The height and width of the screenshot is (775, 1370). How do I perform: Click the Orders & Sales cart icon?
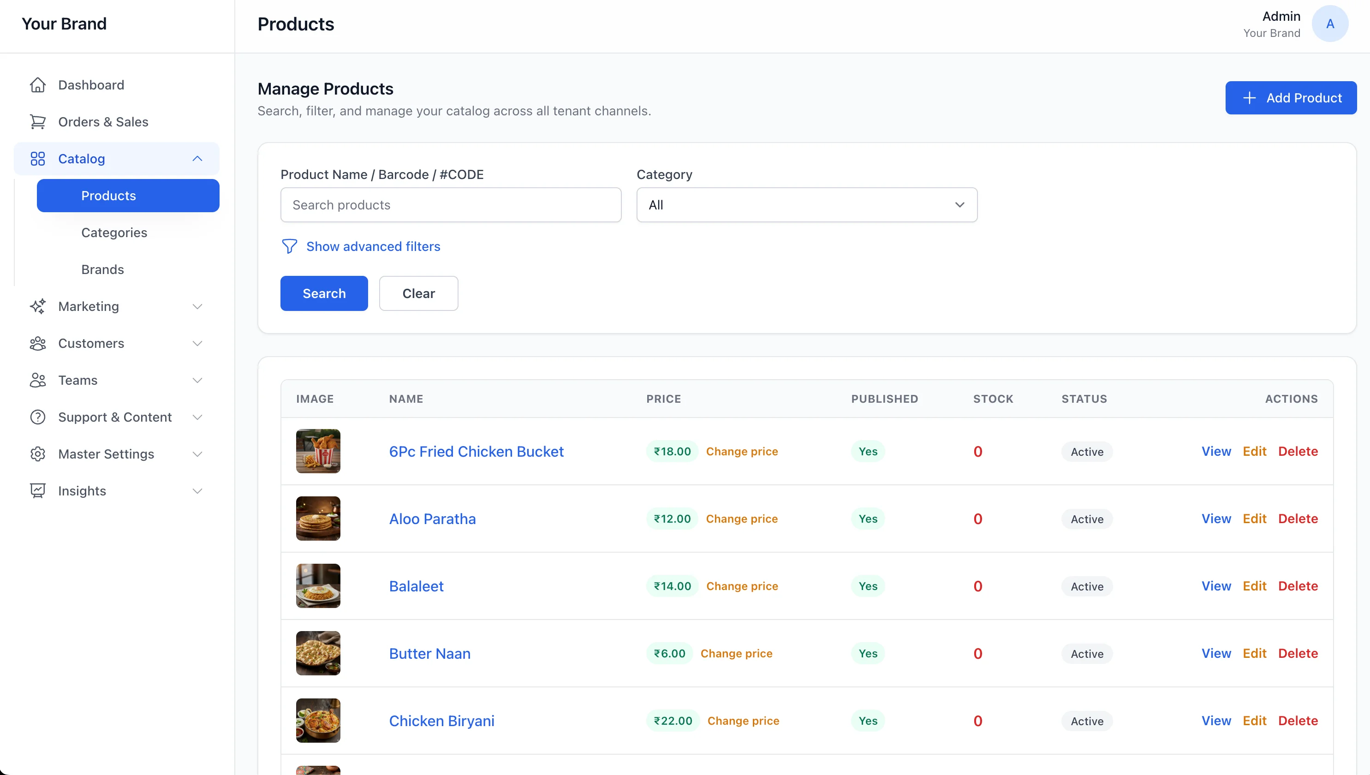(38, 122)
